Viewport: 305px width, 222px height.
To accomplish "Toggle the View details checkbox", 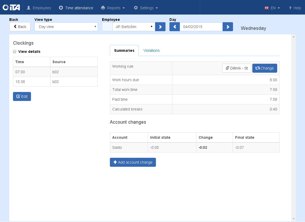I will coord(15,52).
